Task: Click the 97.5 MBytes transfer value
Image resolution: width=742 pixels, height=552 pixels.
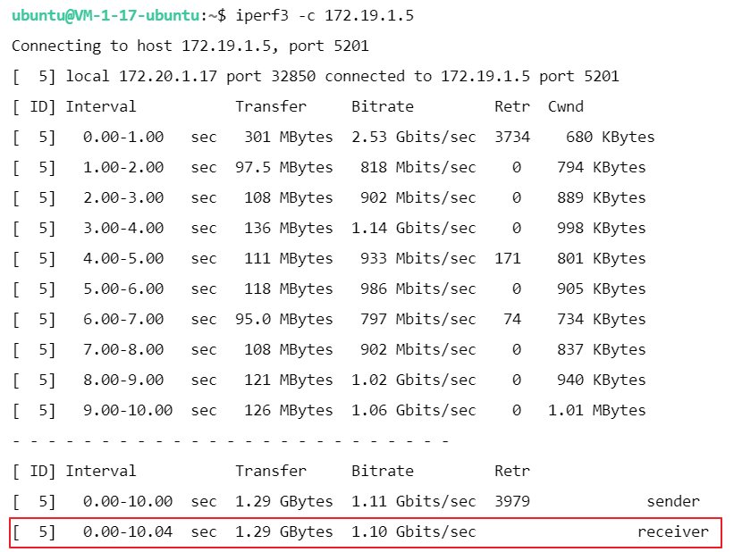Action: 288,167
